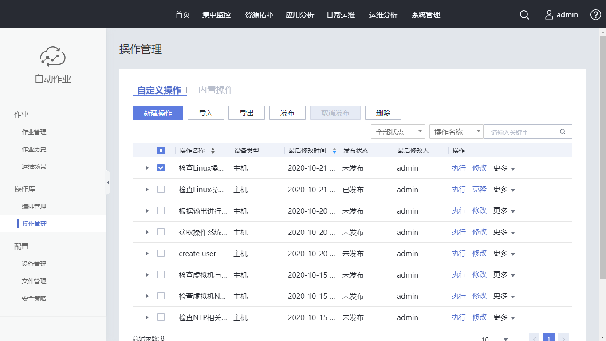Click the 新建操作 button

[158, 113]
